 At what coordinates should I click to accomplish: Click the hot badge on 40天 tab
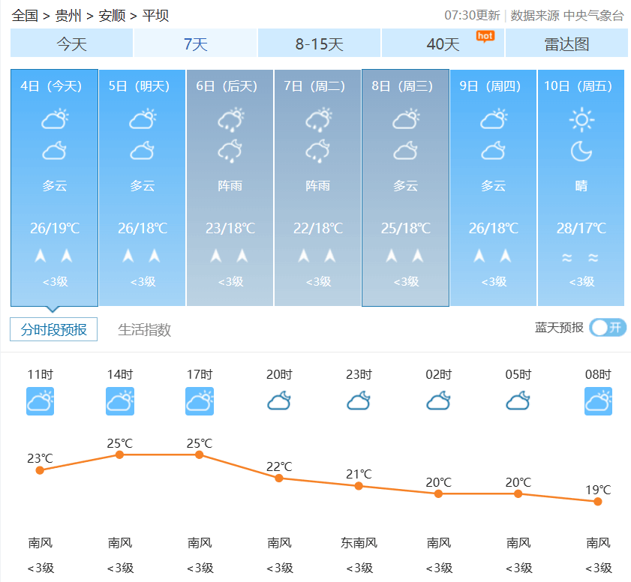click(485, 35)
